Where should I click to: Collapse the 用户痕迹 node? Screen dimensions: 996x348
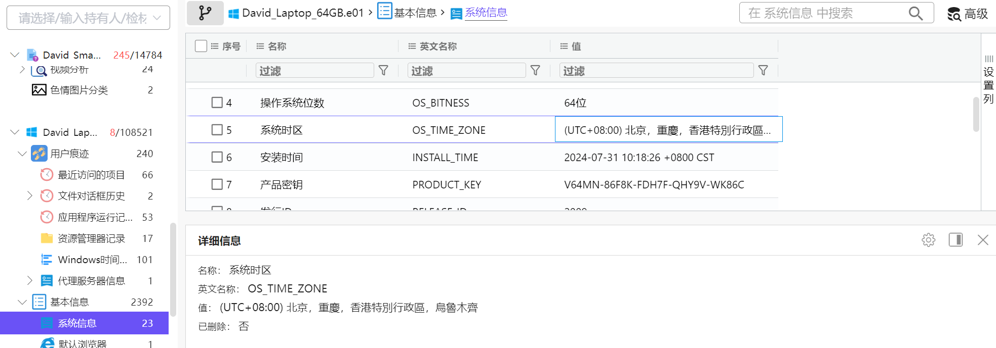[22, 154]
